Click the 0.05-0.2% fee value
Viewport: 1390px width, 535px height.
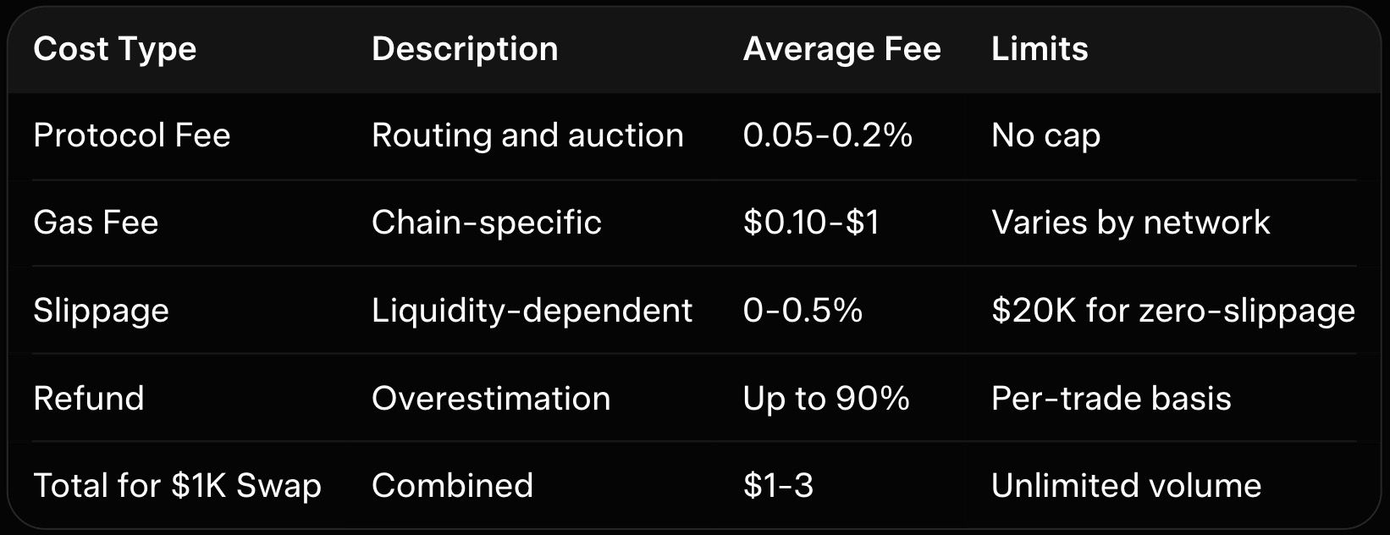pyautogui.click(x=827, y=135)
